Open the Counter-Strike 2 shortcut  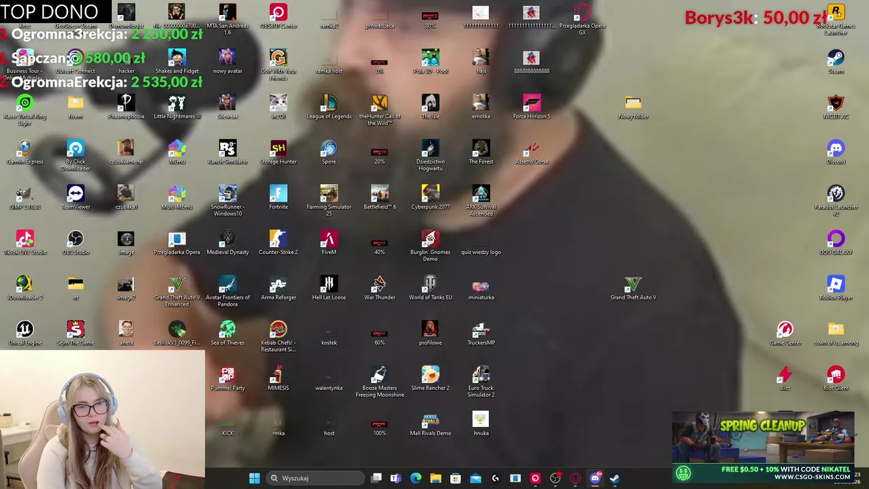278,239
